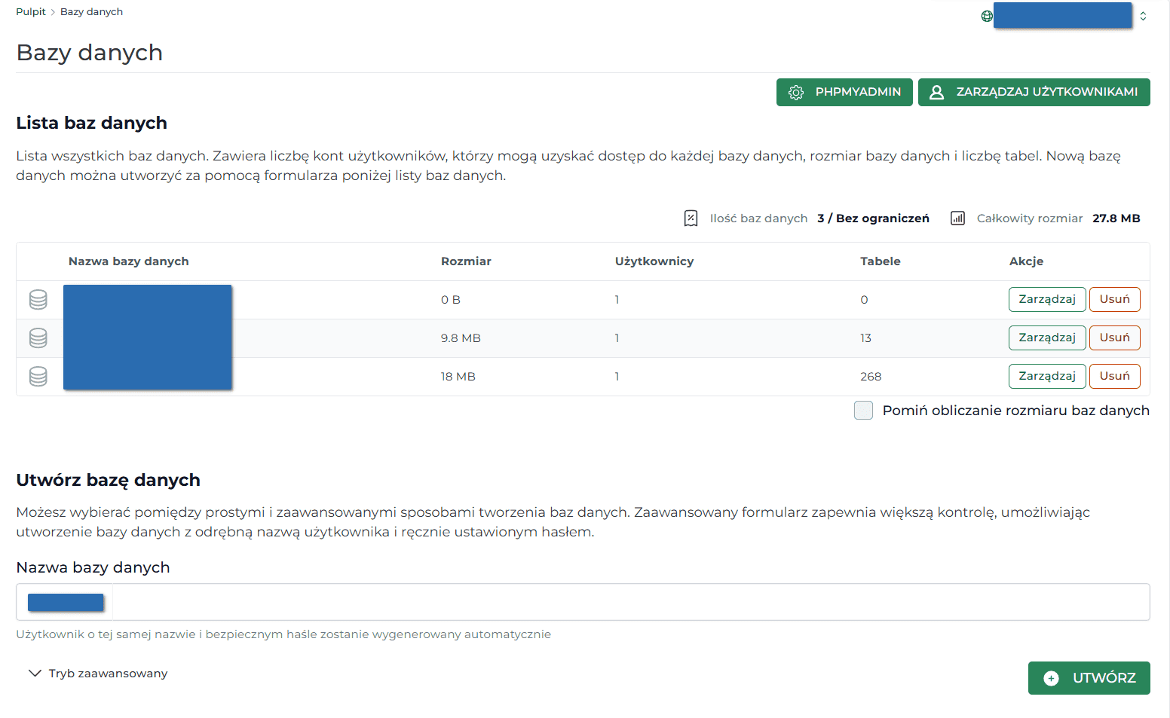Click the 27.8 MB total size value
The height and width of the screenshot is (718, 1170).
click(x=1116, y=218)
